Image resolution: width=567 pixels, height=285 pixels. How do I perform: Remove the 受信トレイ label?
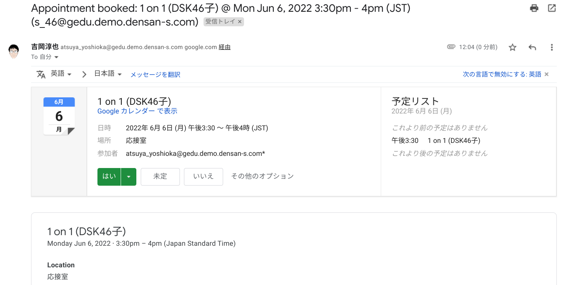[240, 22]
